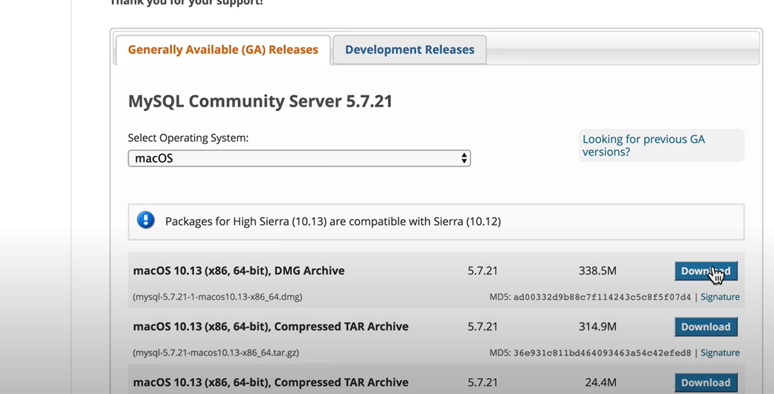Click the High Sierra compatibility notice text
Screen dimensions: 774x394
click(333, 222)
